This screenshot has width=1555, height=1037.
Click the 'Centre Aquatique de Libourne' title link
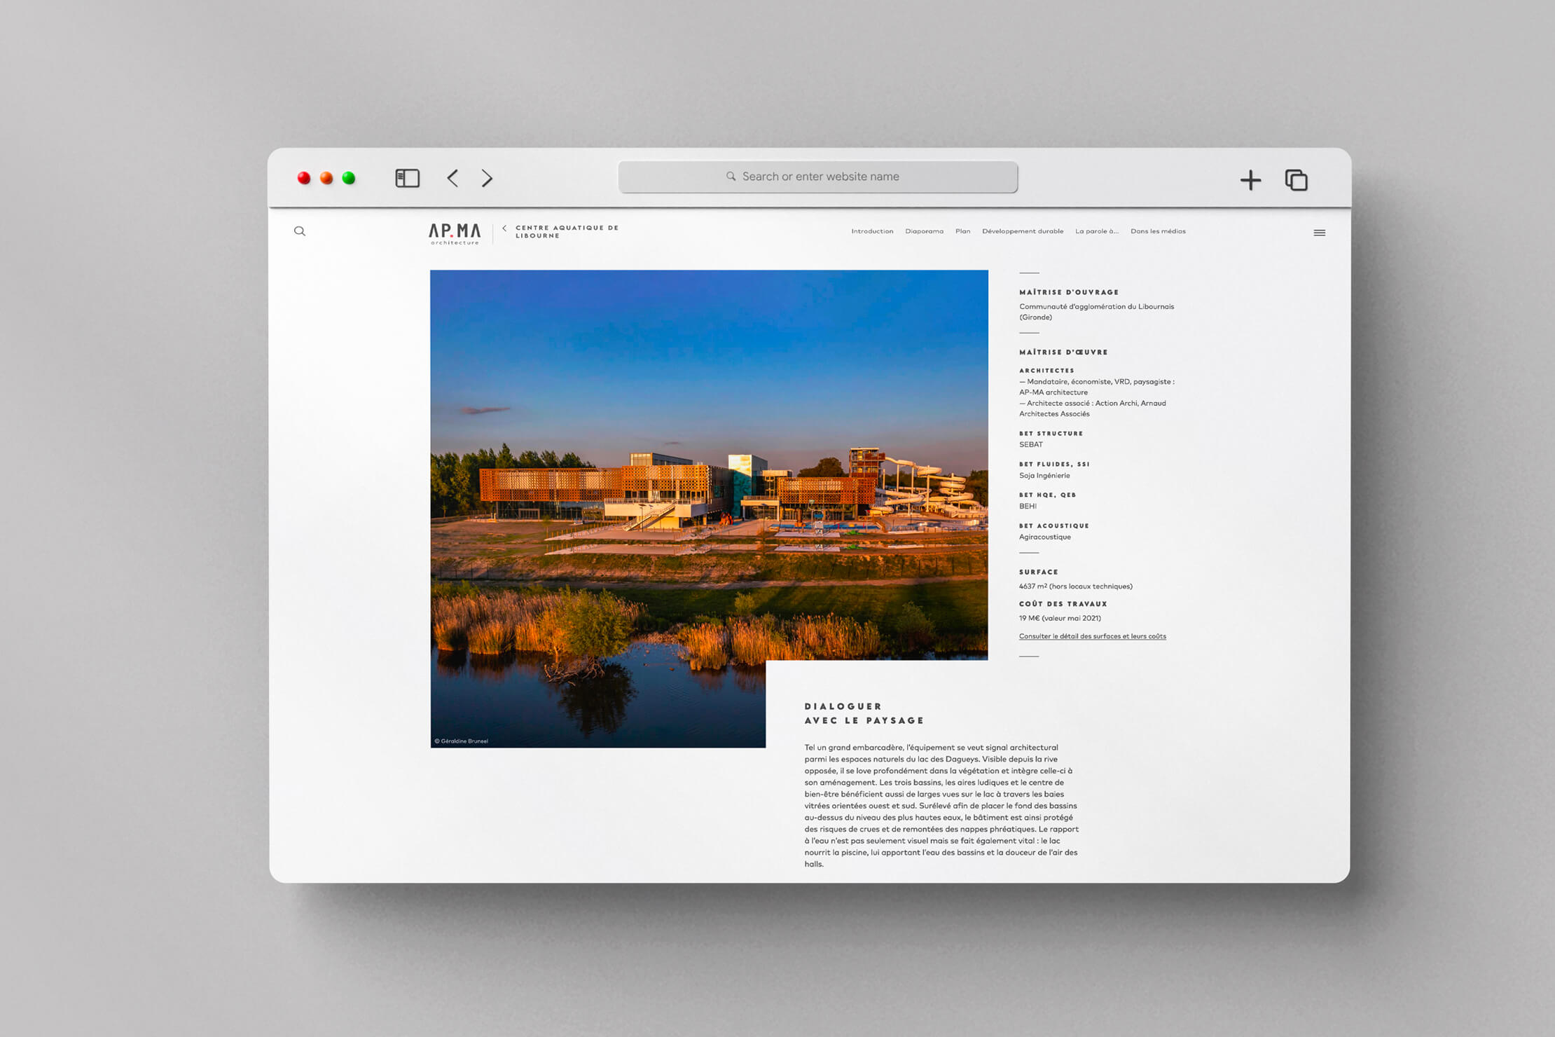(566, 231)
